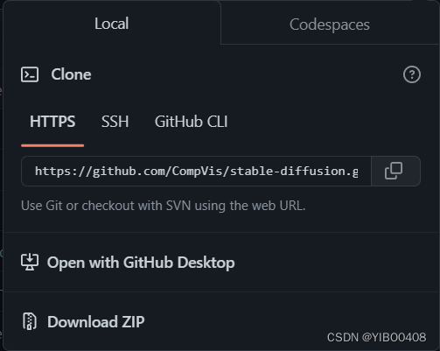This screenshot has height=351, width=440.
Task: Click the CSDN @YIBO0408 watermark
Action: pos(376,337)
